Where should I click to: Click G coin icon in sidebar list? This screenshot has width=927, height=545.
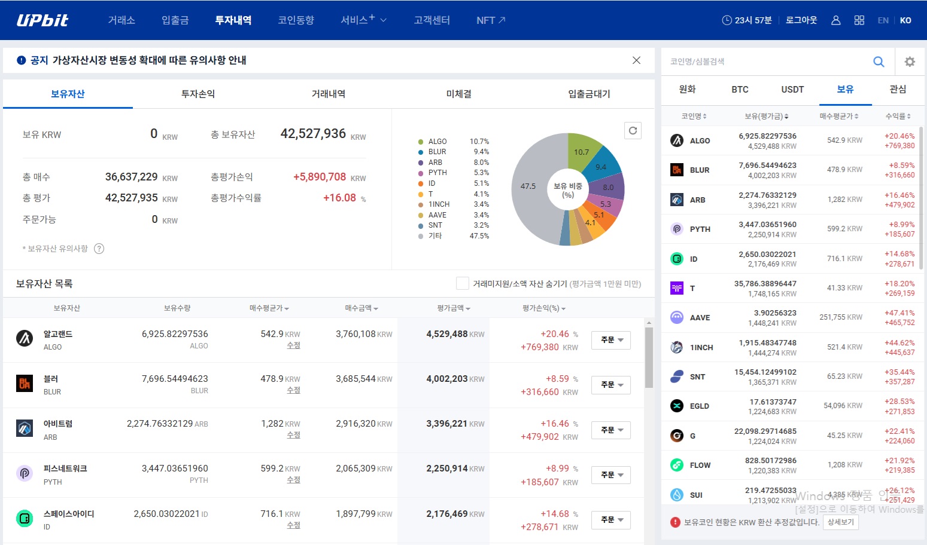pos(677,436)
